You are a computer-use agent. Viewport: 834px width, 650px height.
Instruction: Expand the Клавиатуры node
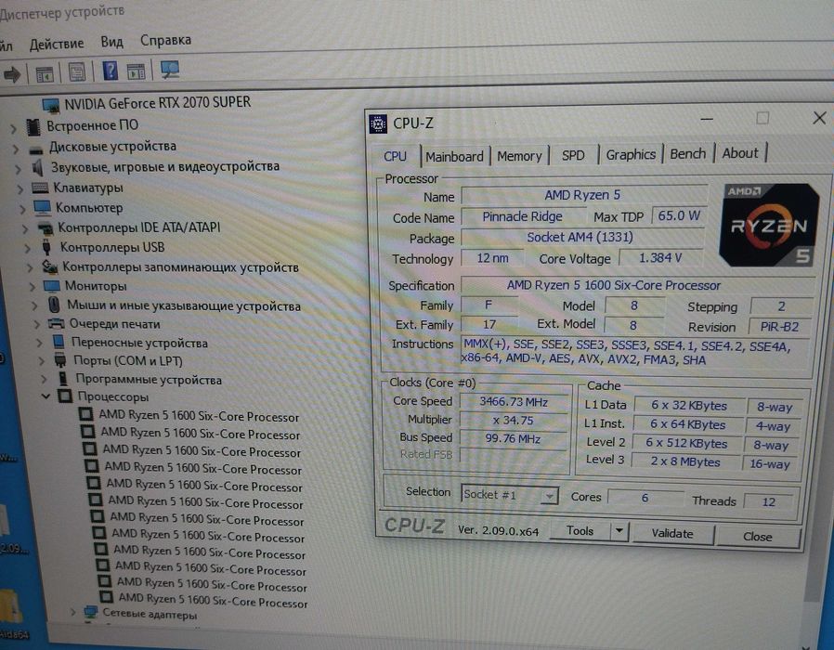point(20,188)
